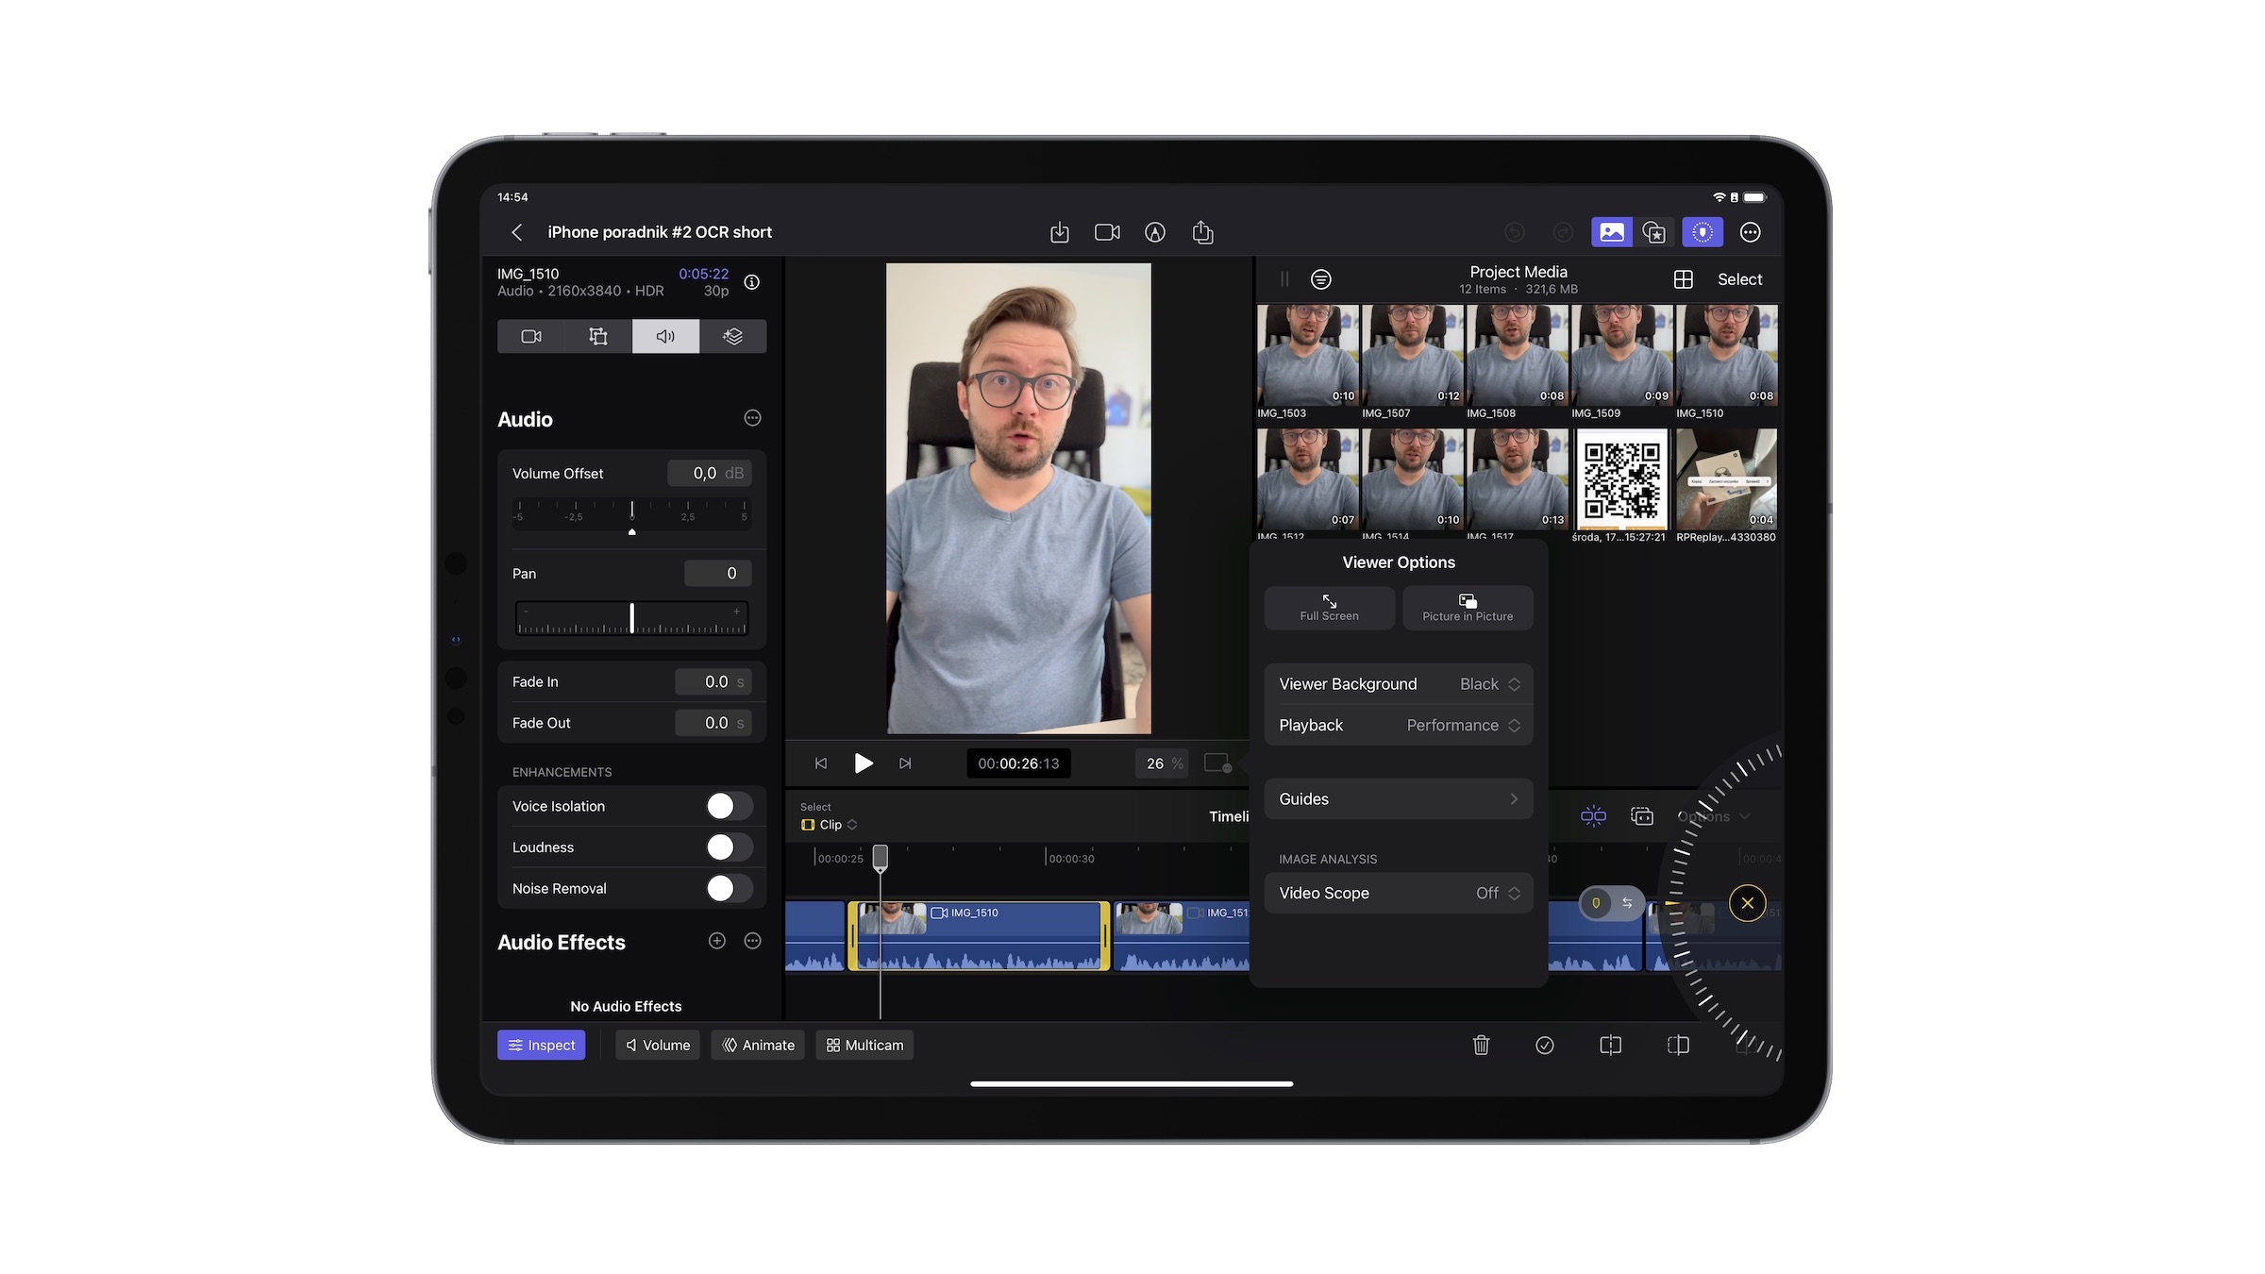This screenshot has width=2265, height=1274.
Task: Toggle timeline snapping icon
Action: click(1593, 816)
